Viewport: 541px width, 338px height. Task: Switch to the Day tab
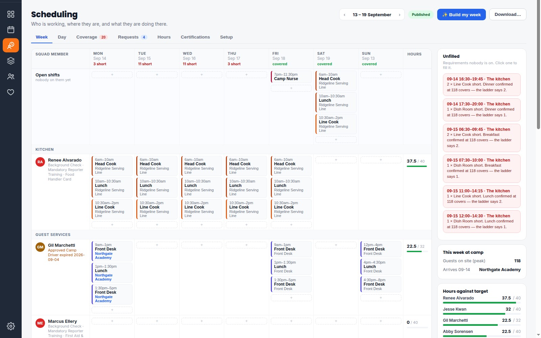tap(62, 37)
